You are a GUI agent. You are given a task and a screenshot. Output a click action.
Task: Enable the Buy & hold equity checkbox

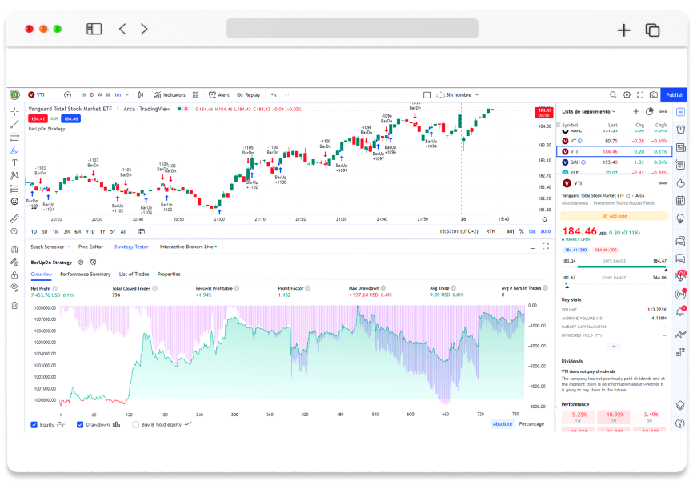tap(136, 425)
